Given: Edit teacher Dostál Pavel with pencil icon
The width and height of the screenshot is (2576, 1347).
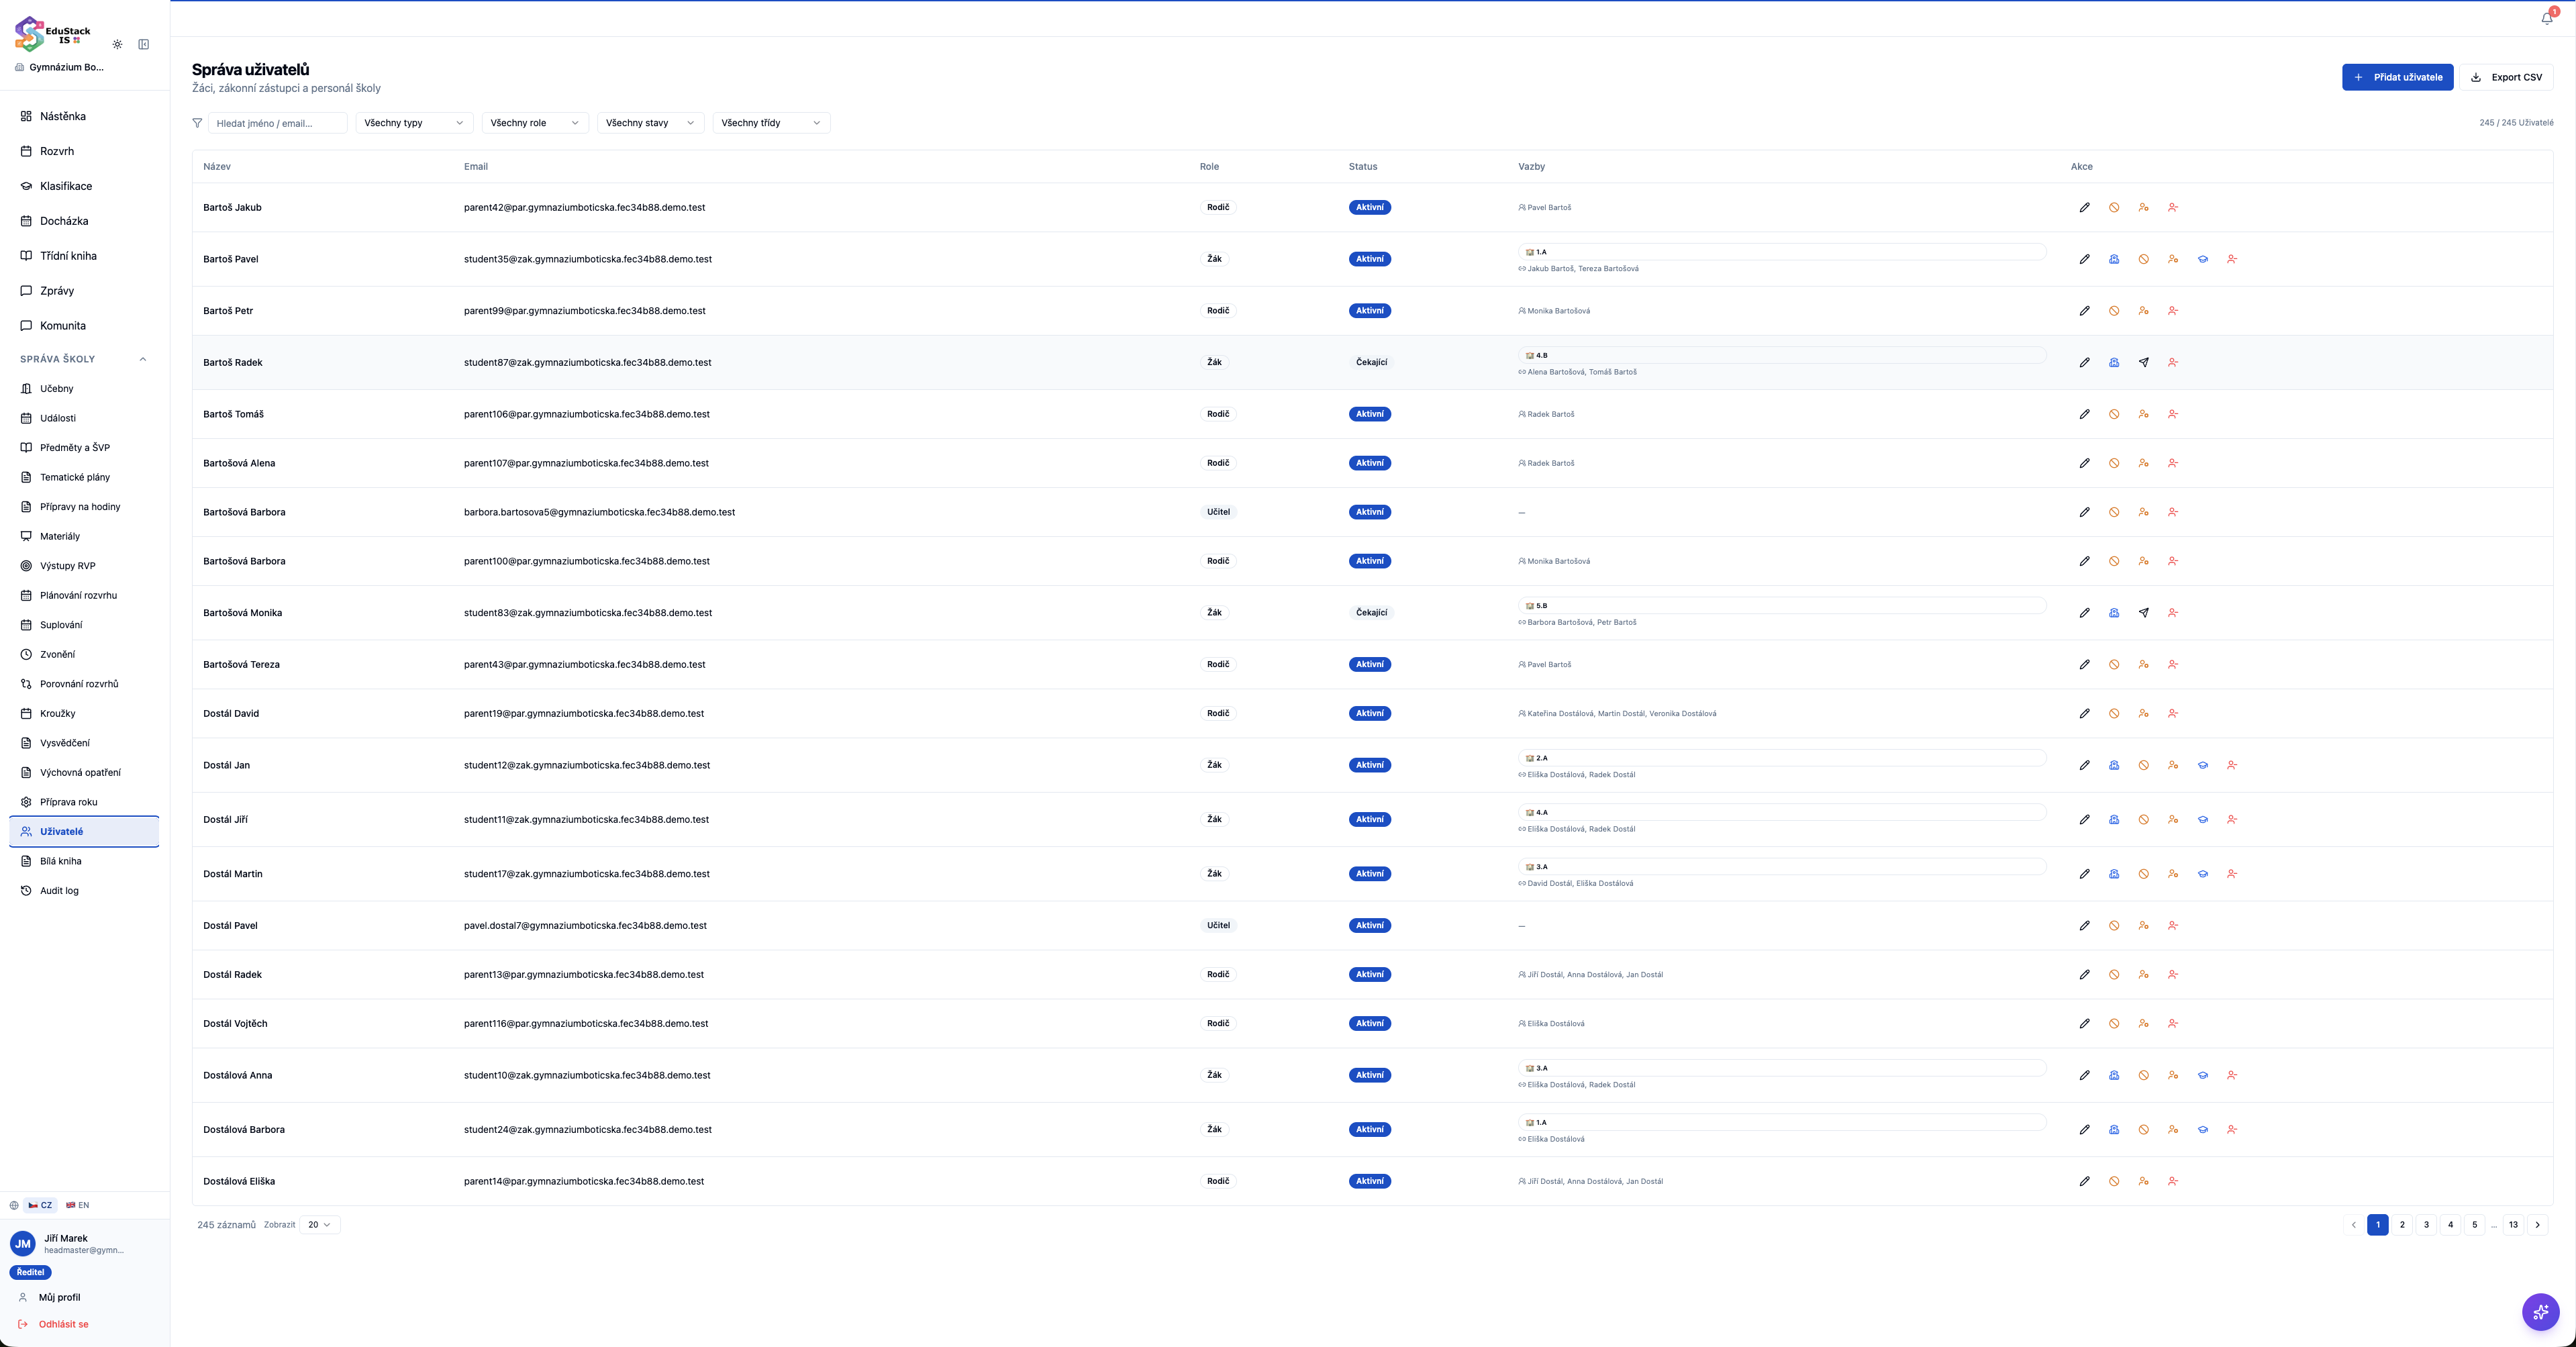Looking at the screenshot, I should 2084,926.
